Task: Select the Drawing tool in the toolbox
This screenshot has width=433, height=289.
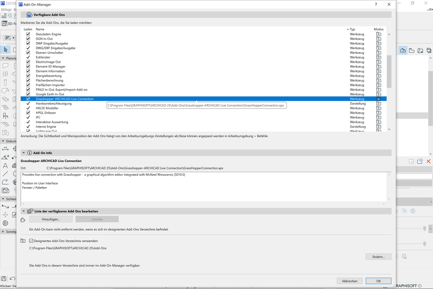Action: coord(5,190)
